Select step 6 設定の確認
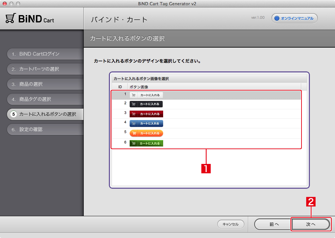Image resolution: width=335 pixels, height=238 pixels. (45, 129)
